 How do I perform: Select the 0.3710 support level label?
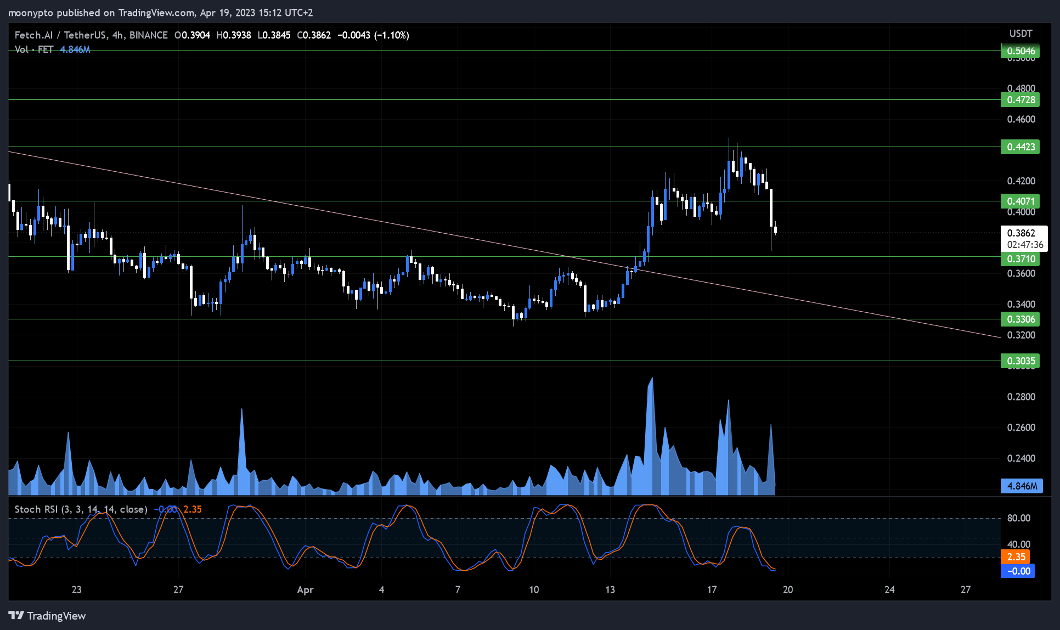pyautogui.click(x=1020, y=258)
